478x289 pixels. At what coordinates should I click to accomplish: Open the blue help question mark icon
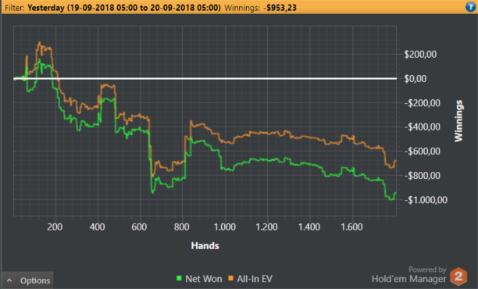pos(470,7)
